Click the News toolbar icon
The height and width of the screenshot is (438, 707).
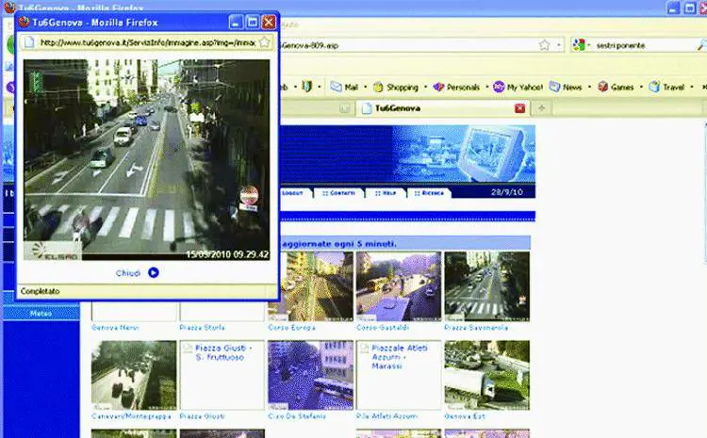(x=555, y=87)
